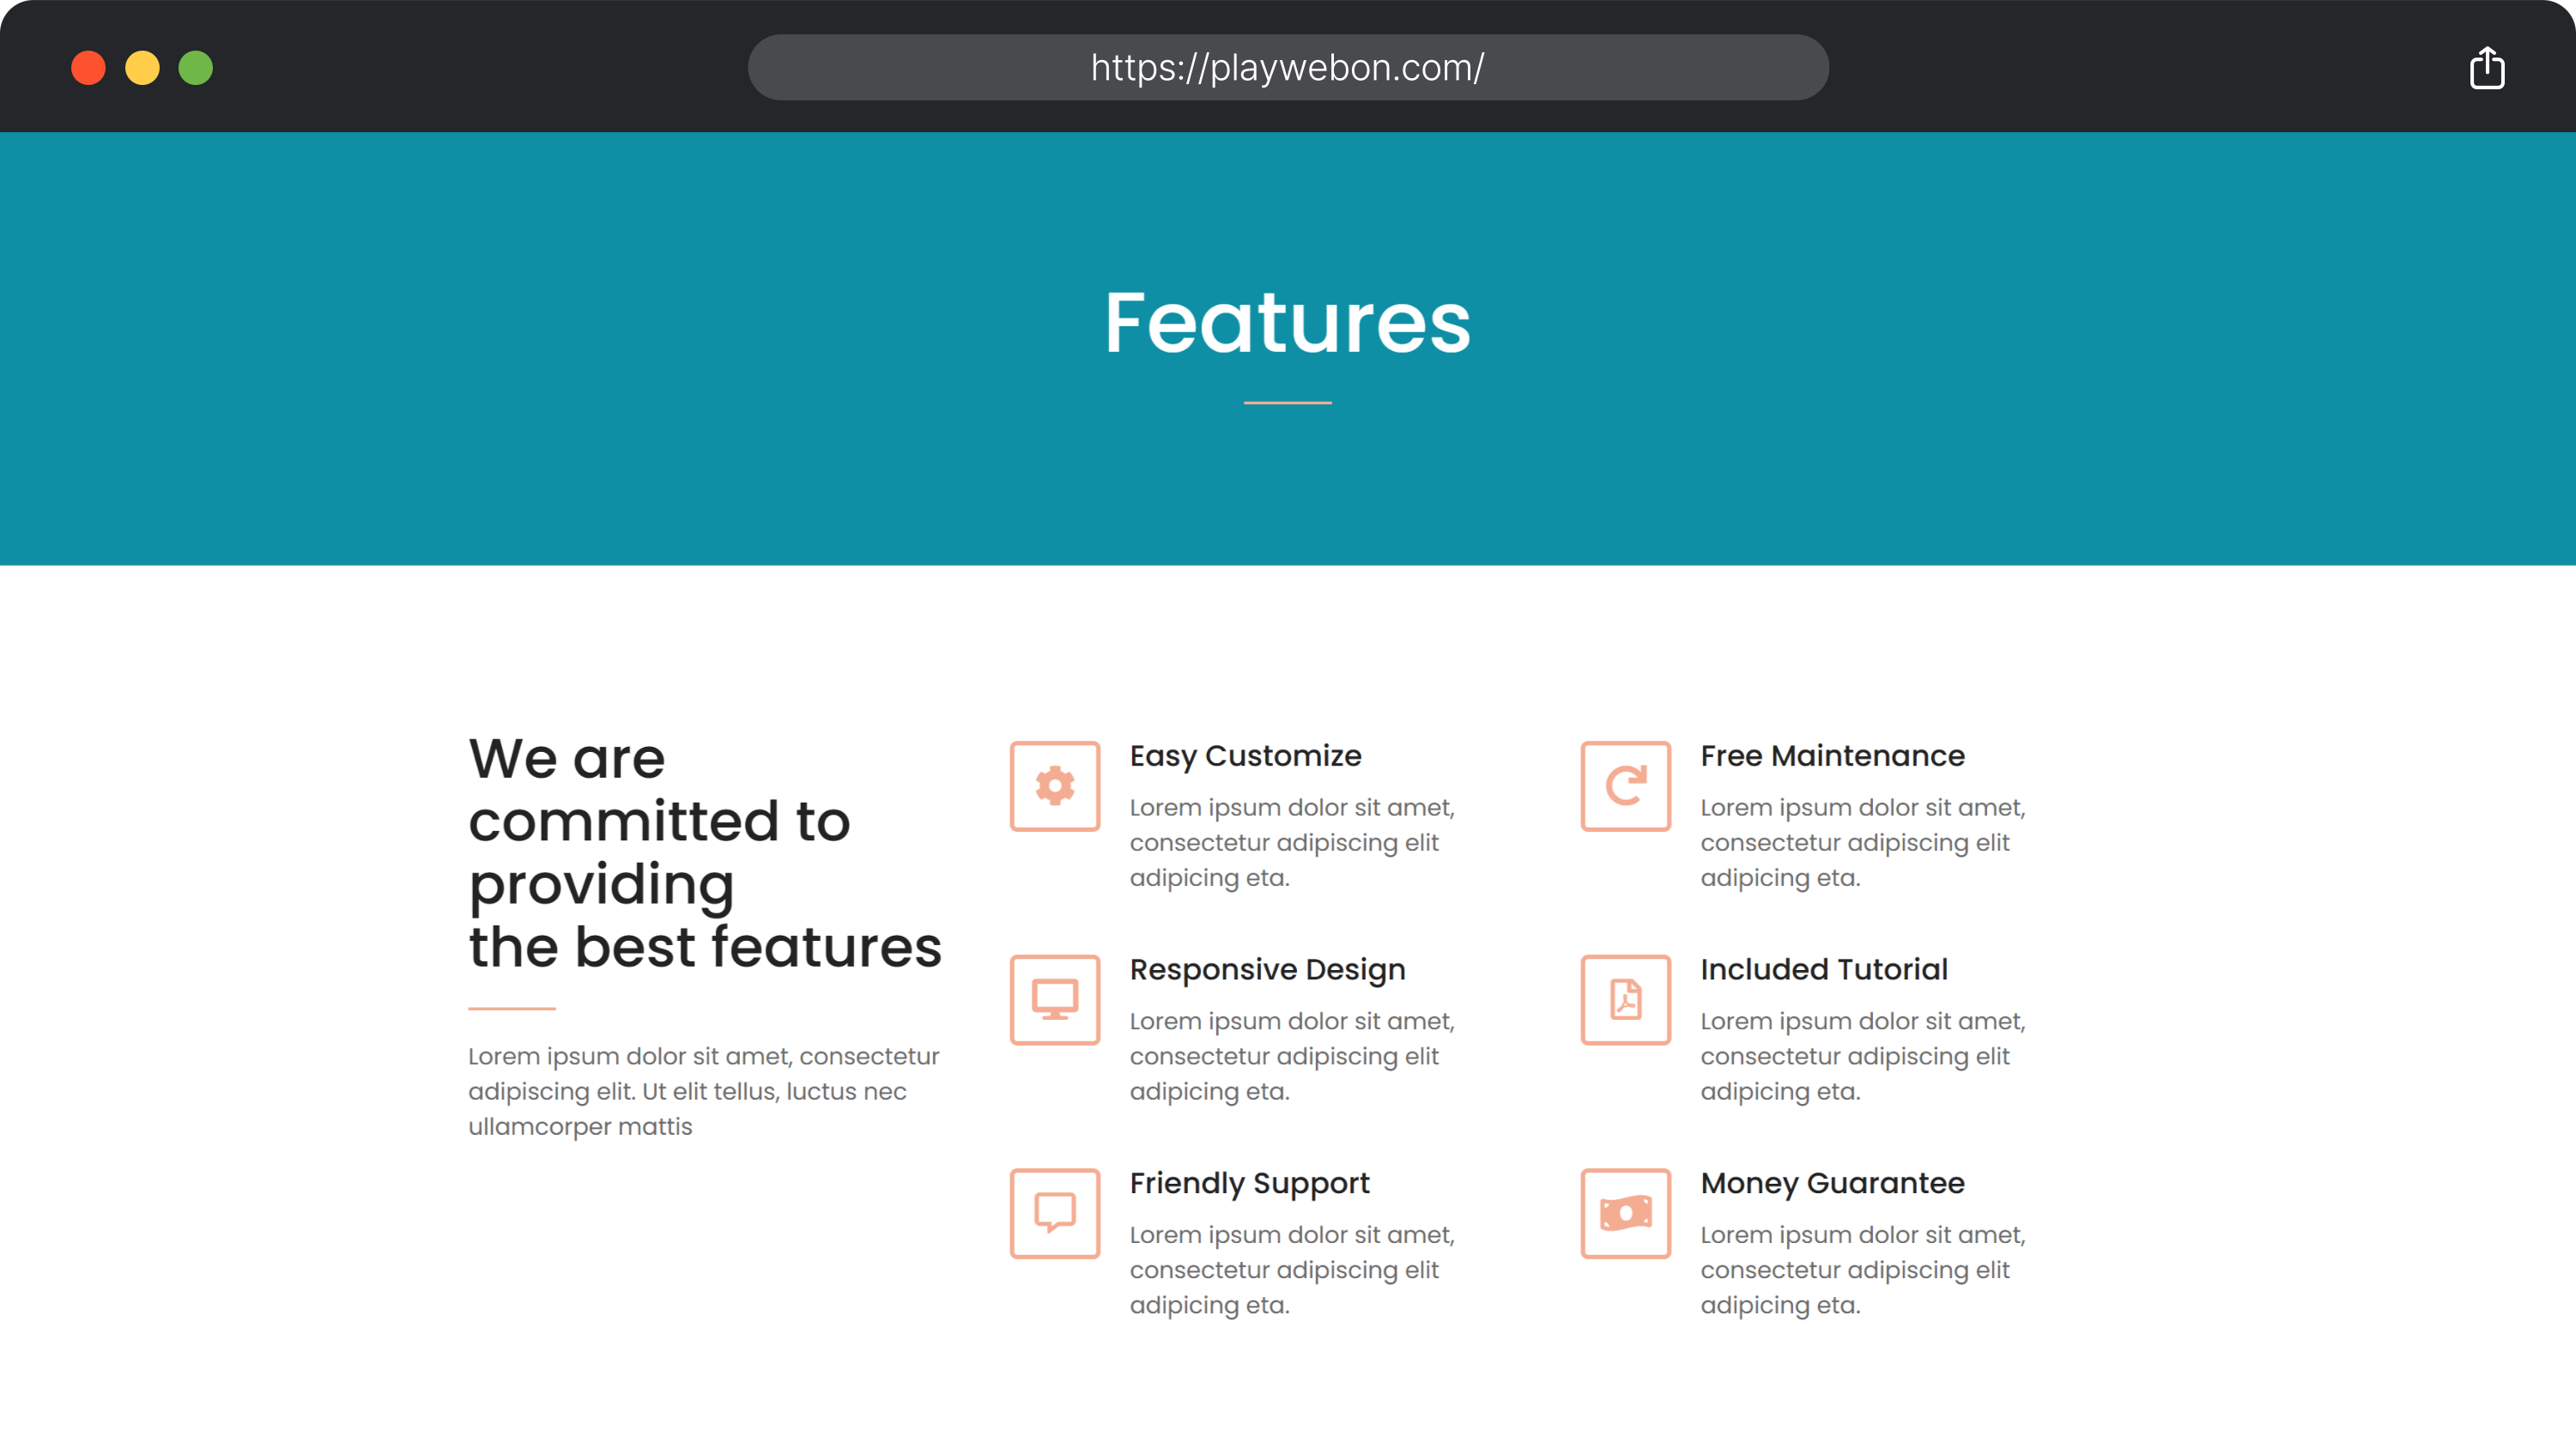Click the paragraph ending with 'ullamcorper mattis'
2576x1449 pixels.
pyautogui.click(x=704, y=1091)
